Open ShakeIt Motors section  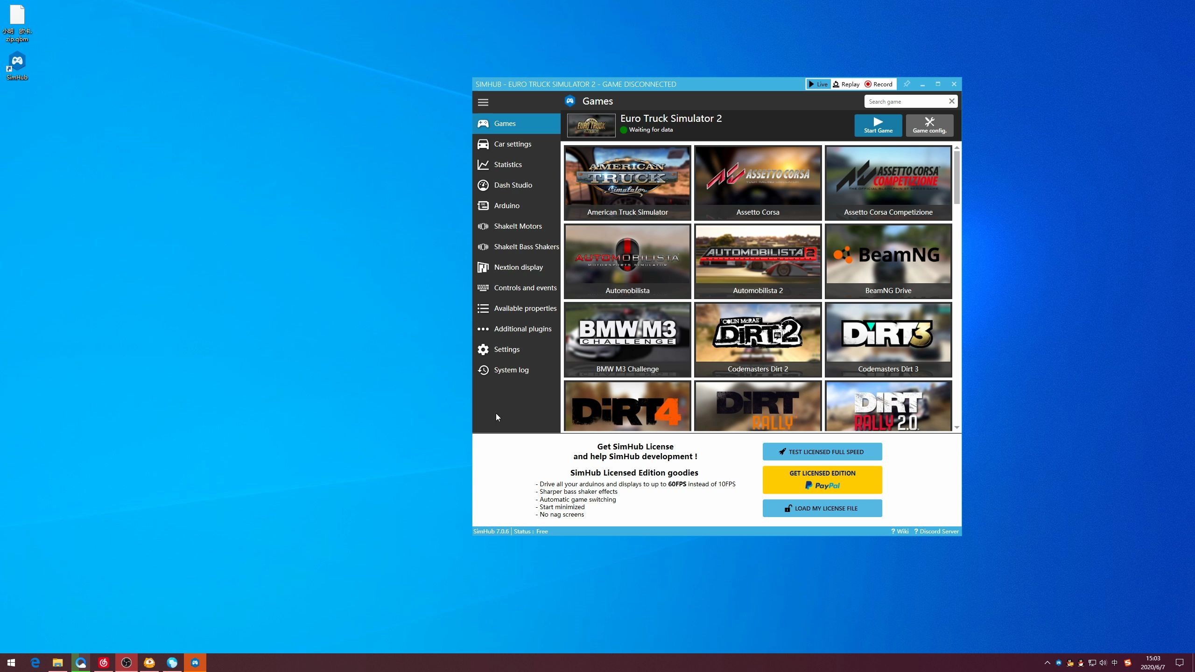(x=516, y=226)
